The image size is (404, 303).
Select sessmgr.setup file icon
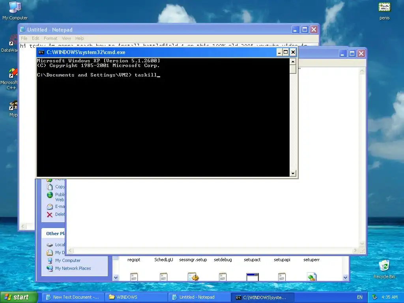(193, 277)
